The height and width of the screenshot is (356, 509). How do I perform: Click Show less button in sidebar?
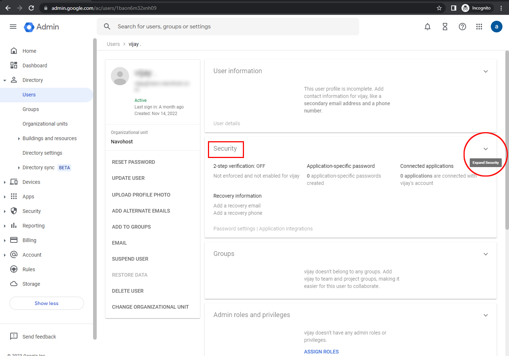[x=47, y=303]
